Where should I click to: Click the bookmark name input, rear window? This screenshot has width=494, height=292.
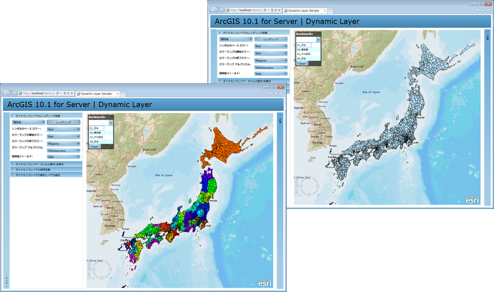click(x=306, y=39)
